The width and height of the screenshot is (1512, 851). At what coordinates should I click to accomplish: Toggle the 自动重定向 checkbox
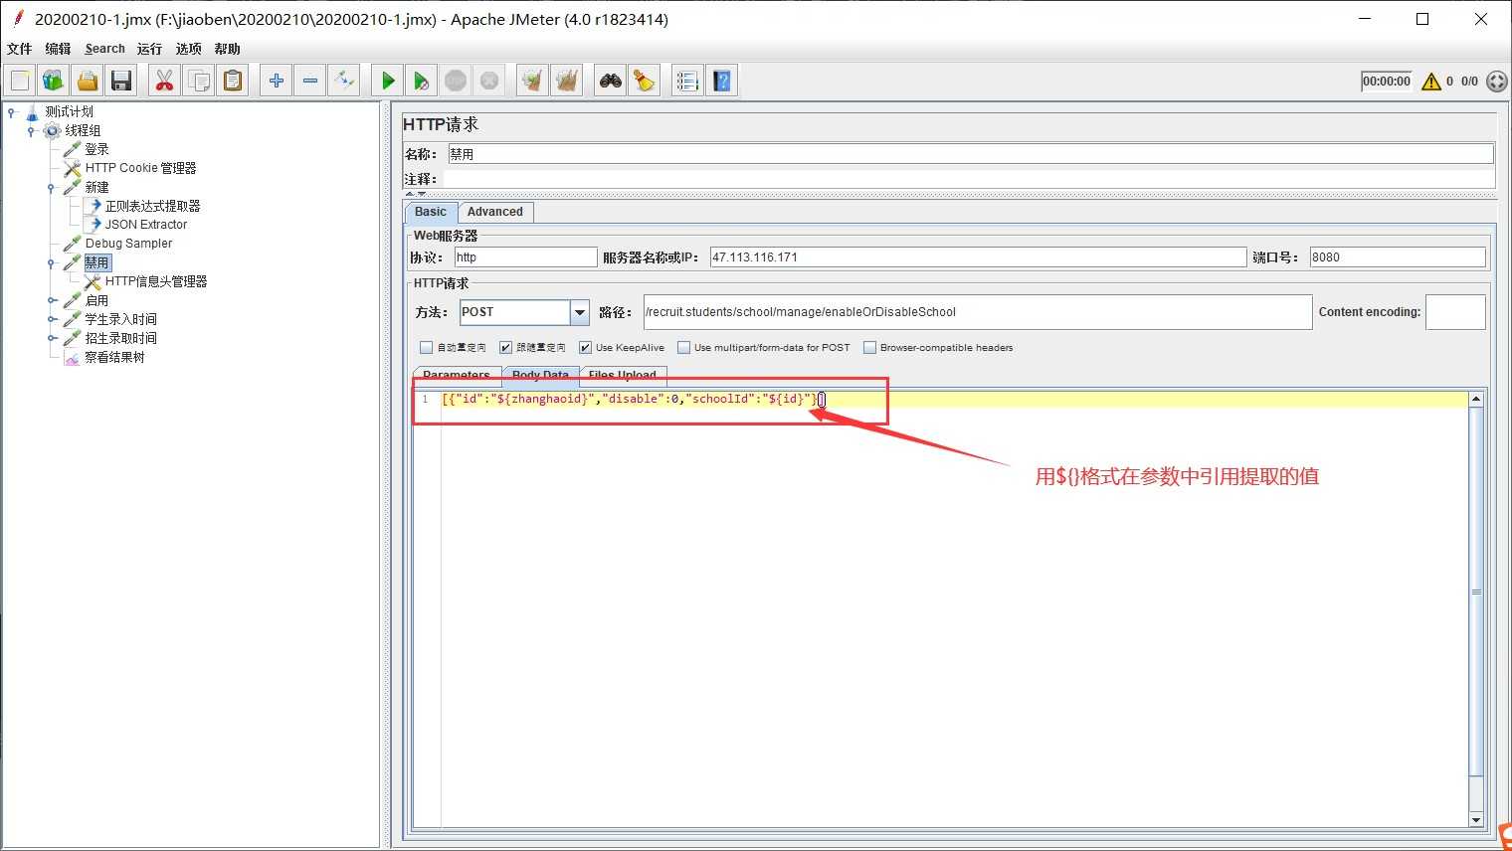(427, 348)
